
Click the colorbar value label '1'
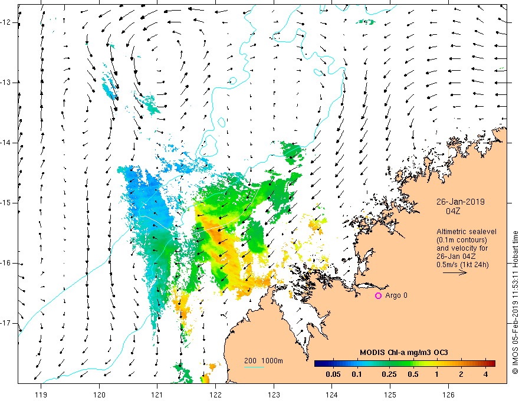(x=437, y=374)
